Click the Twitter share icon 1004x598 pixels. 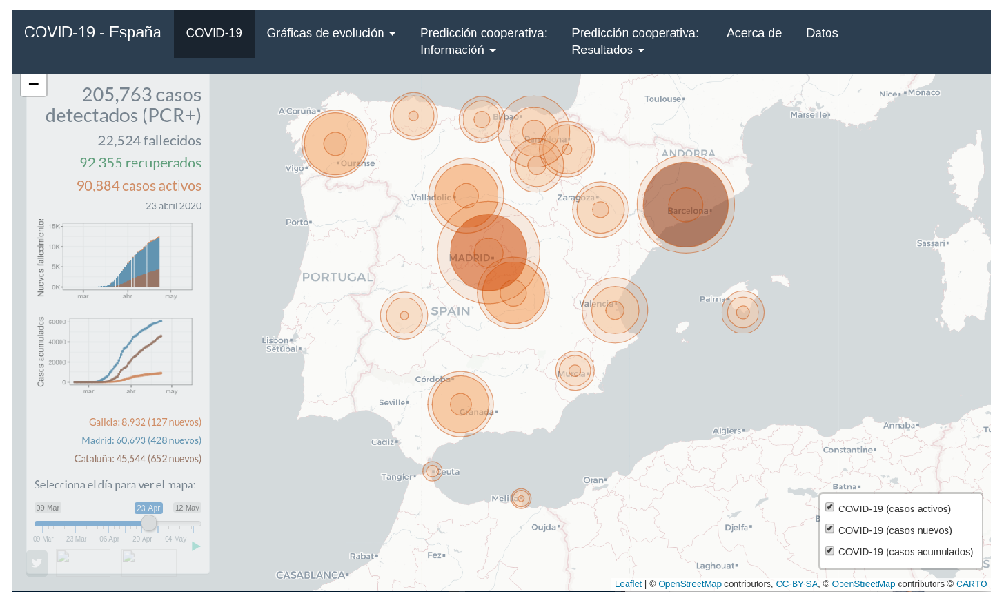[x=37, y=562]
